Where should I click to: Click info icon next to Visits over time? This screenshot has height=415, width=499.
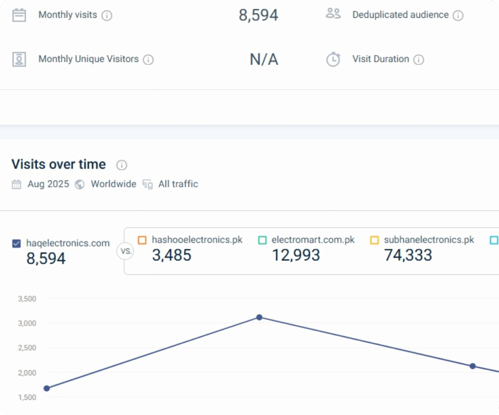pos(122,165)
